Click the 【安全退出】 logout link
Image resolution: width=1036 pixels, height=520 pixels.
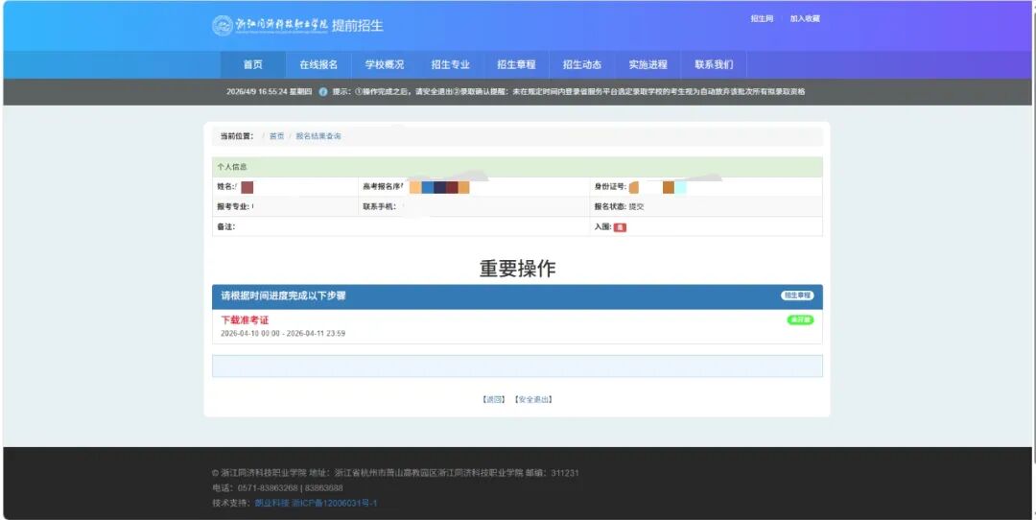pos(533,399)
